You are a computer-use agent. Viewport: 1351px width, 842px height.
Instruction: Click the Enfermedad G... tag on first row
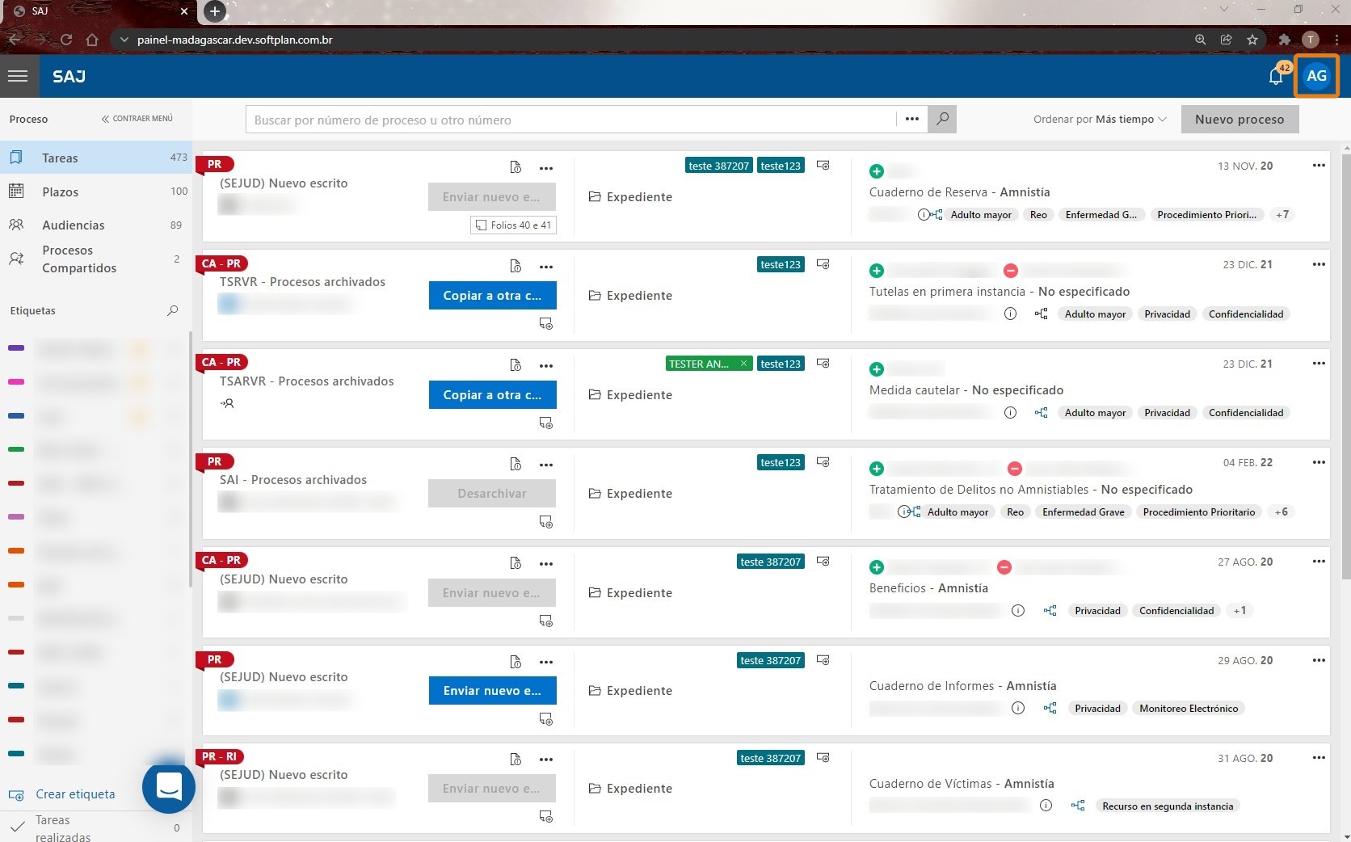(x=1101, y=215)
